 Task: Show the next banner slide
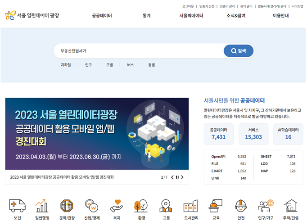pyautogui.click(x=182, y=177)
